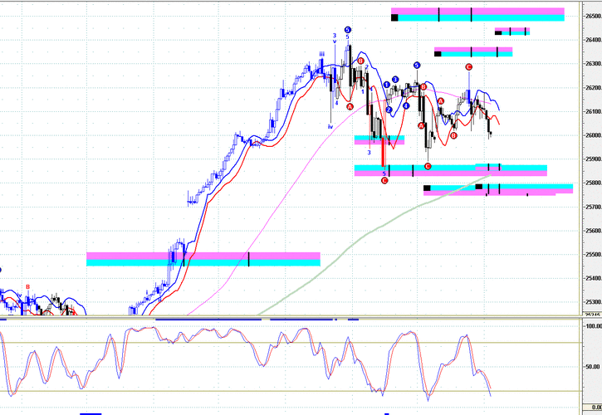Select the blue circled 3 wave label
This screenshot has height=415, width=602.
click(394, 80)
